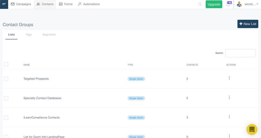
Task: Open the Campaigns menu
Action: tap(21, 4)
